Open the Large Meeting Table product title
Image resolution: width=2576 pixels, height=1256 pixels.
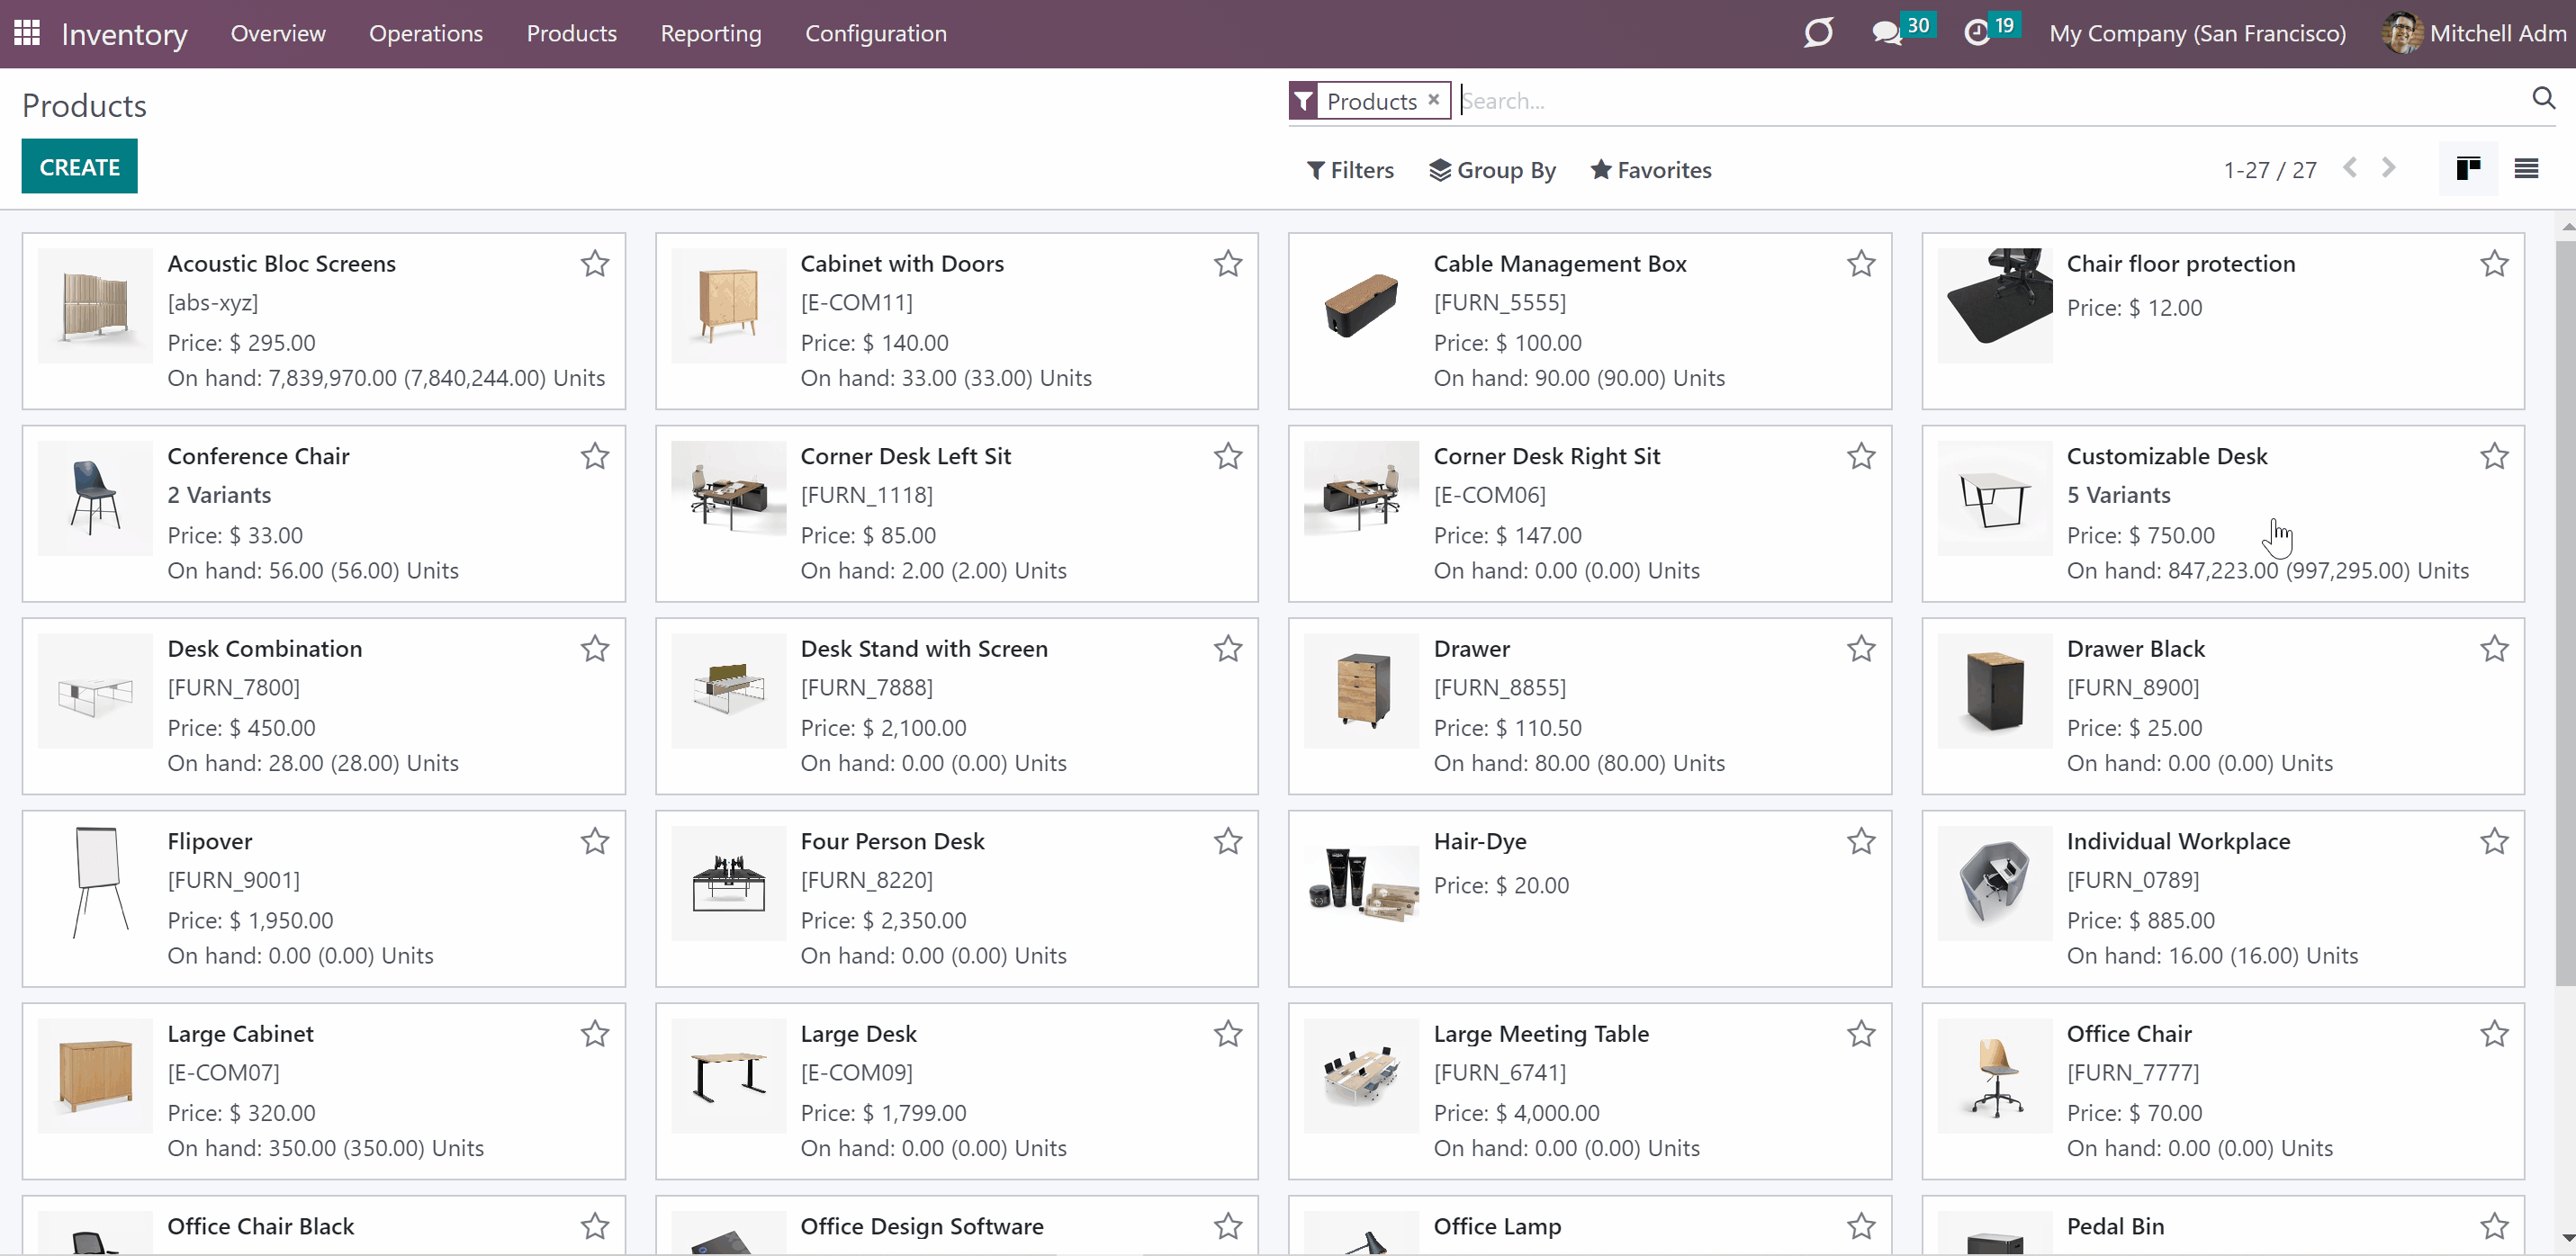1541,1034
